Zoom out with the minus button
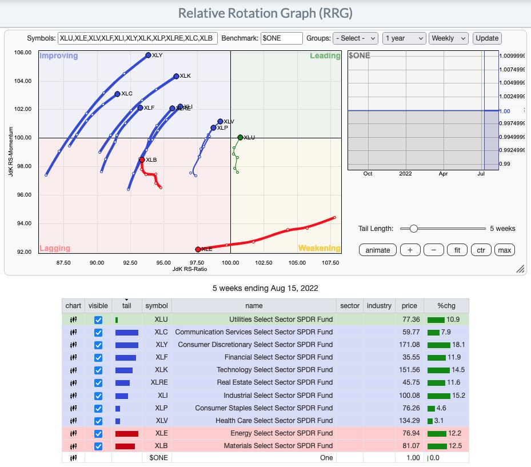Viewport: 531px width, 467px height. click(433, 250)
